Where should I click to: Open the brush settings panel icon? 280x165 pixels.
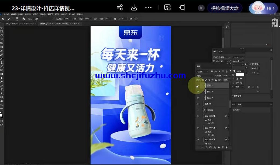pos(24,19)
